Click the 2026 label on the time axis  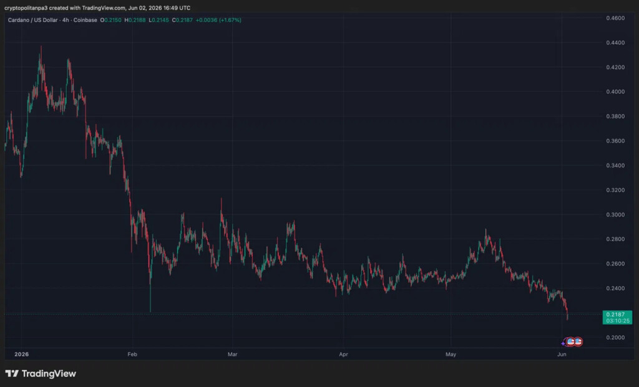[22, 354]
